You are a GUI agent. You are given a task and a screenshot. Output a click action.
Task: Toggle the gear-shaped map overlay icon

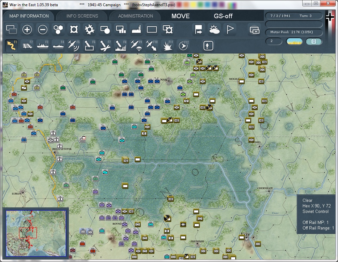pos(89,30)
